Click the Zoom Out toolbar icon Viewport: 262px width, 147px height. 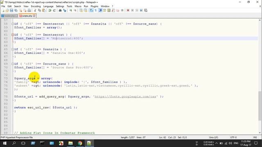[x=75, y=10]
